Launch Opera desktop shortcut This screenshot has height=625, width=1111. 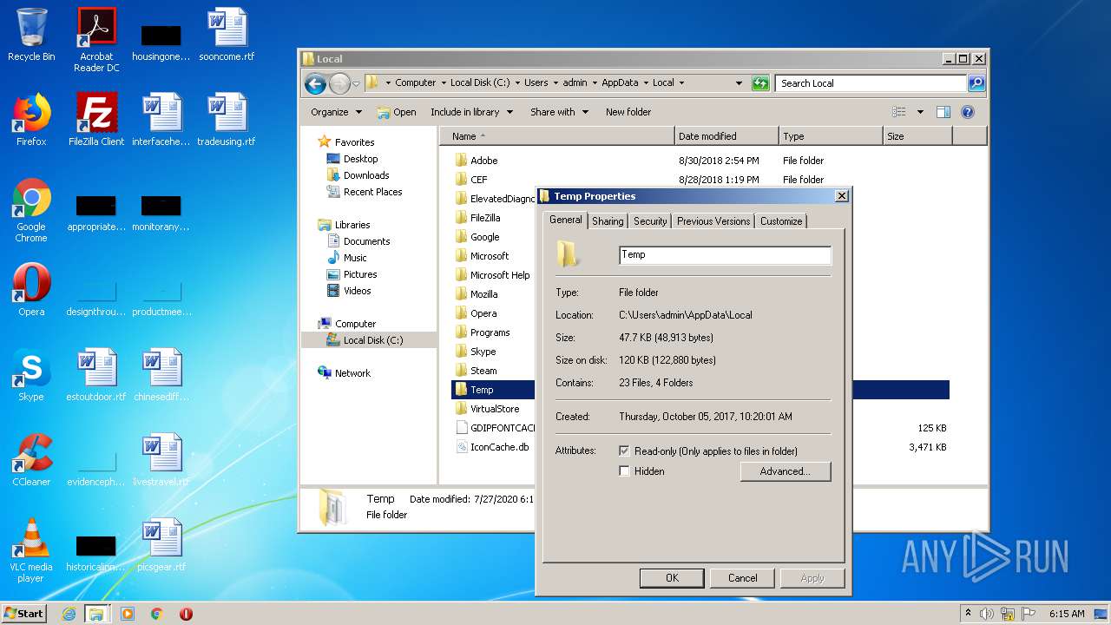click(x=31, y=290)
